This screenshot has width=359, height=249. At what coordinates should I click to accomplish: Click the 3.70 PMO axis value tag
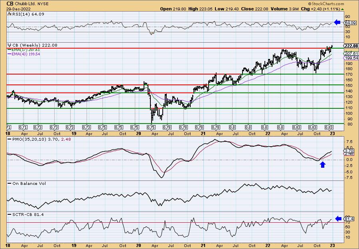point(349,151)
